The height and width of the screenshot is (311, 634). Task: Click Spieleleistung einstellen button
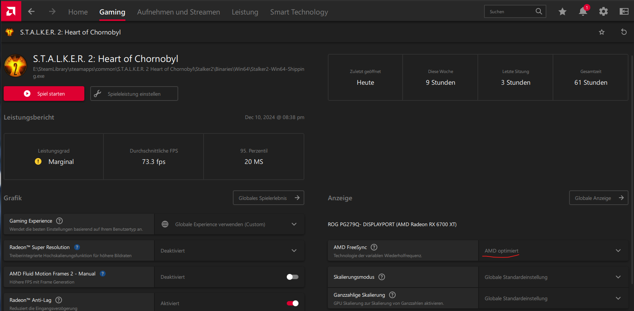tap(134, 94)
